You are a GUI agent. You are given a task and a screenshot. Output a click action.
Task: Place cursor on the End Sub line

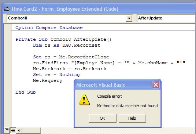pos(26,92)
